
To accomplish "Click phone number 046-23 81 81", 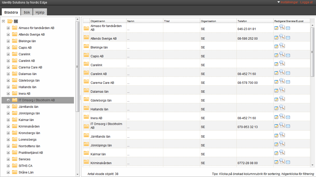I will pos(247,29).
